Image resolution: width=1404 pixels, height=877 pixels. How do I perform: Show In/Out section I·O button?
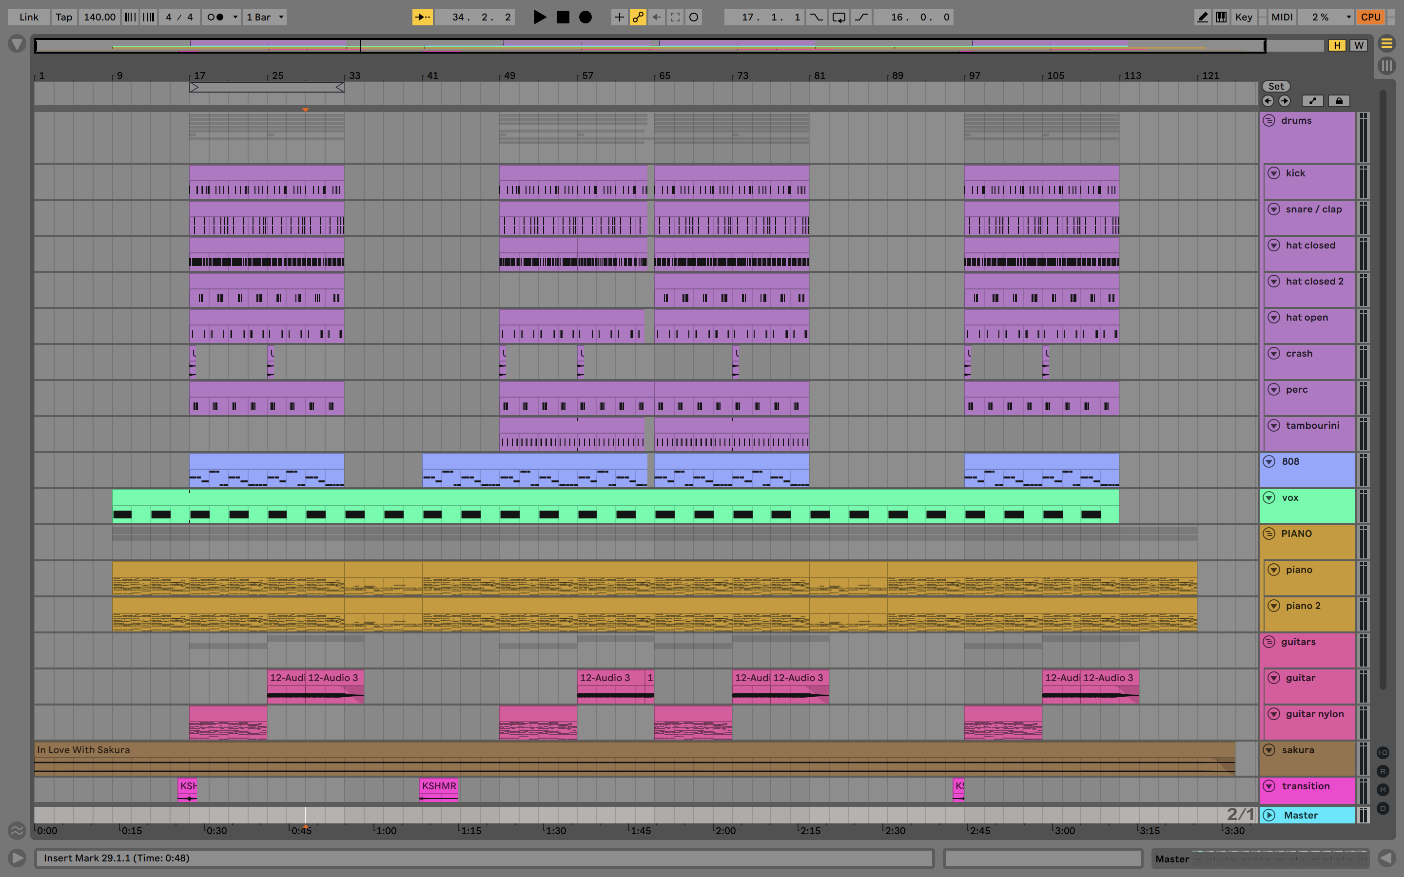[x=1383, y=752]
